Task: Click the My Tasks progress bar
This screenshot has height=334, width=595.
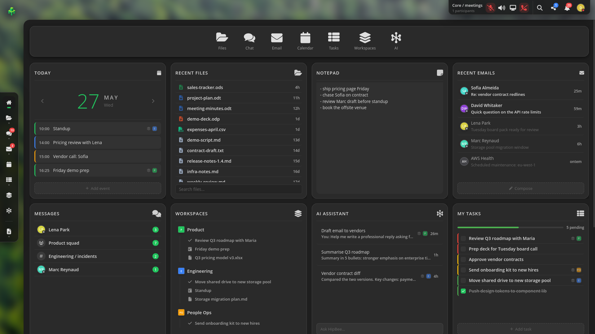Action: pos(510,227)
